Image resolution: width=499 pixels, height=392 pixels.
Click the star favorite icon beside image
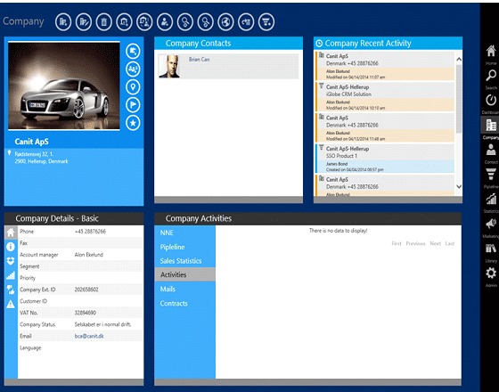[133, 123]
